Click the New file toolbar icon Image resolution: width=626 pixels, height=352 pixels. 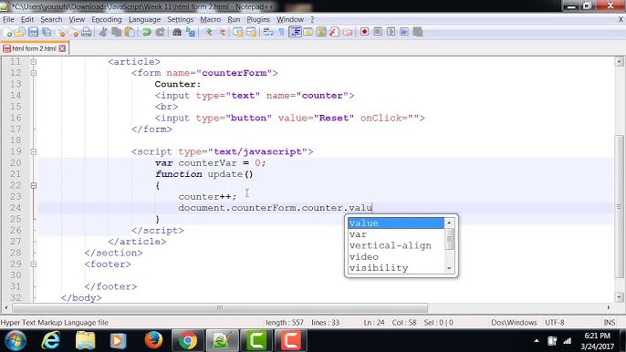[x=7, y=32]
